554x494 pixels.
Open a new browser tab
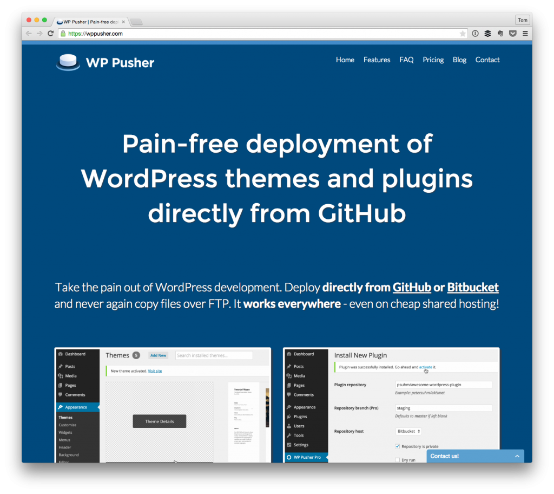coord(136,22)
